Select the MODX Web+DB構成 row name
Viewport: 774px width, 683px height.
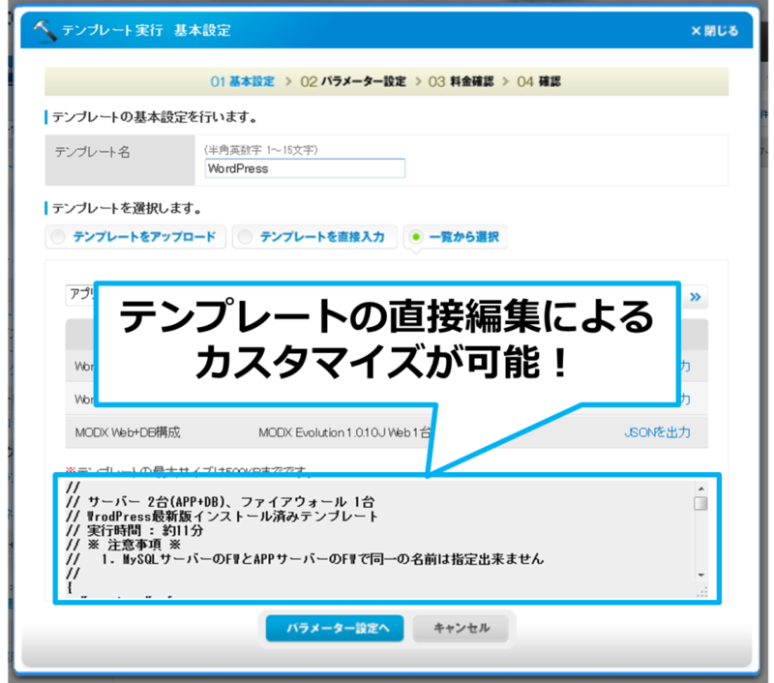pos(128,432)
